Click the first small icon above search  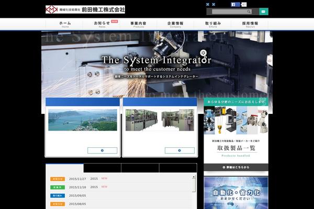point(208,4)
